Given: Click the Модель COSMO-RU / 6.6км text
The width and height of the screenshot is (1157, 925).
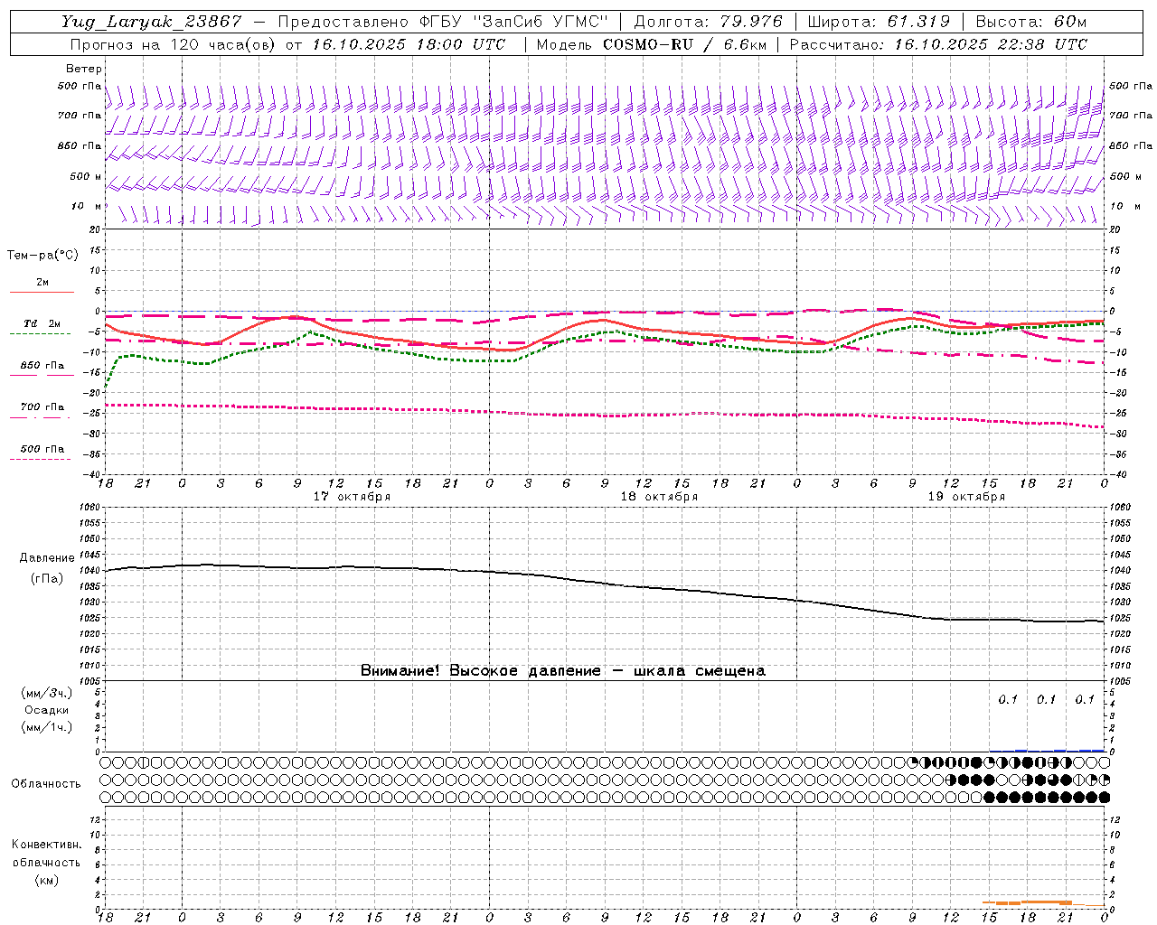Looking at the screenshot, I should pyautogui.click(x=651, y=44).
